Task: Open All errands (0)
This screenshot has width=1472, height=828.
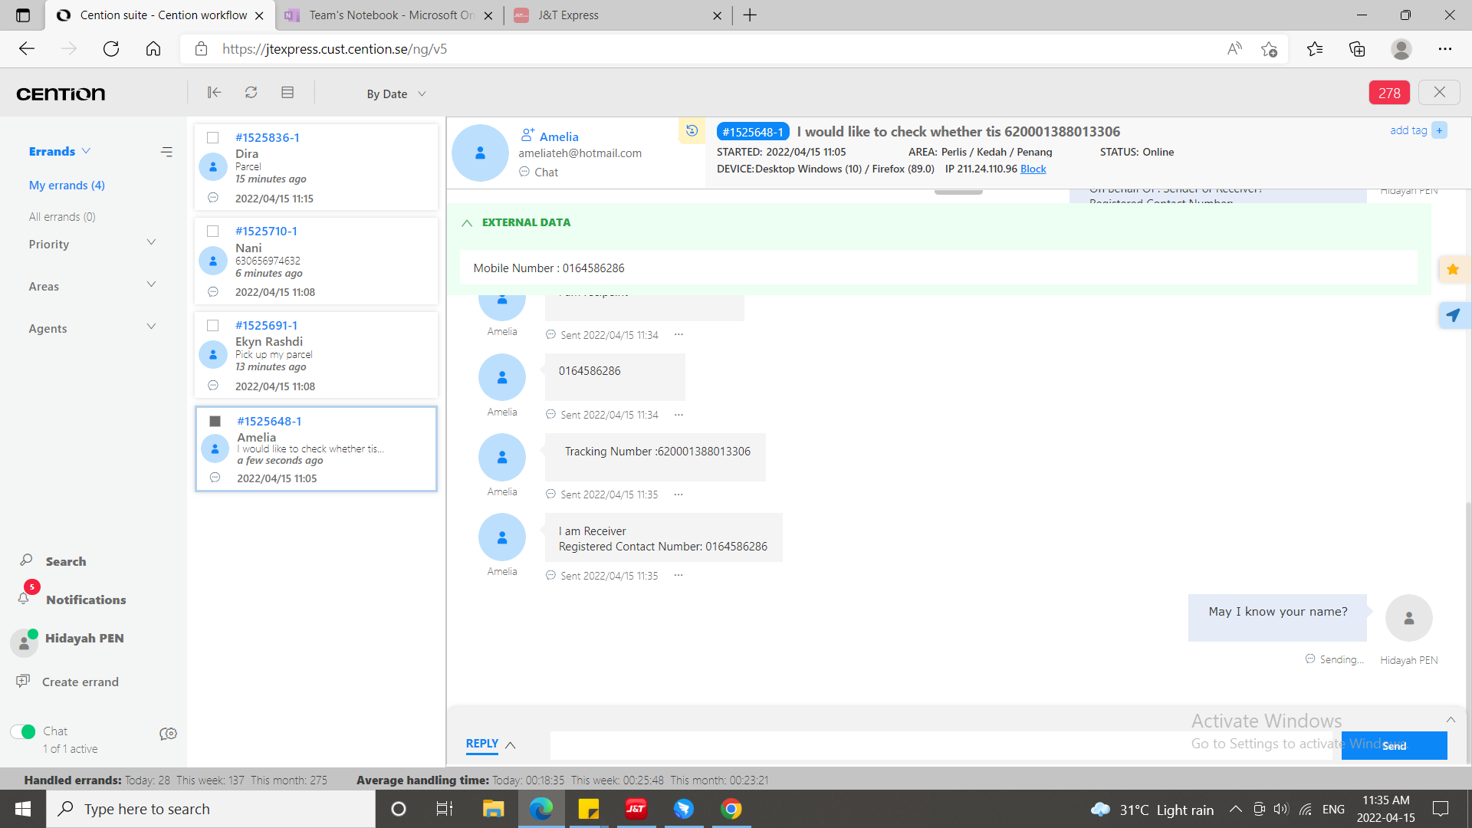Action: click(x=62, y=216)
